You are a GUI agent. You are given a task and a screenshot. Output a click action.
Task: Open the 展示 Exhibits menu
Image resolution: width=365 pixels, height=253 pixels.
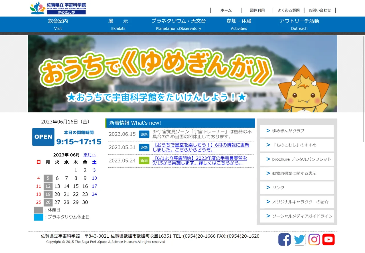tap(118, 24)
